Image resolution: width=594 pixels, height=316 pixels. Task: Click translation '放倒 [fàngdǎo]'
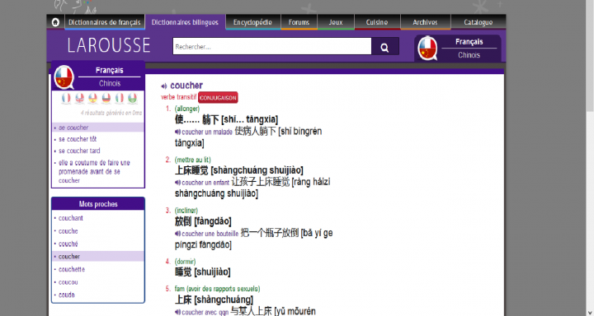203,221
